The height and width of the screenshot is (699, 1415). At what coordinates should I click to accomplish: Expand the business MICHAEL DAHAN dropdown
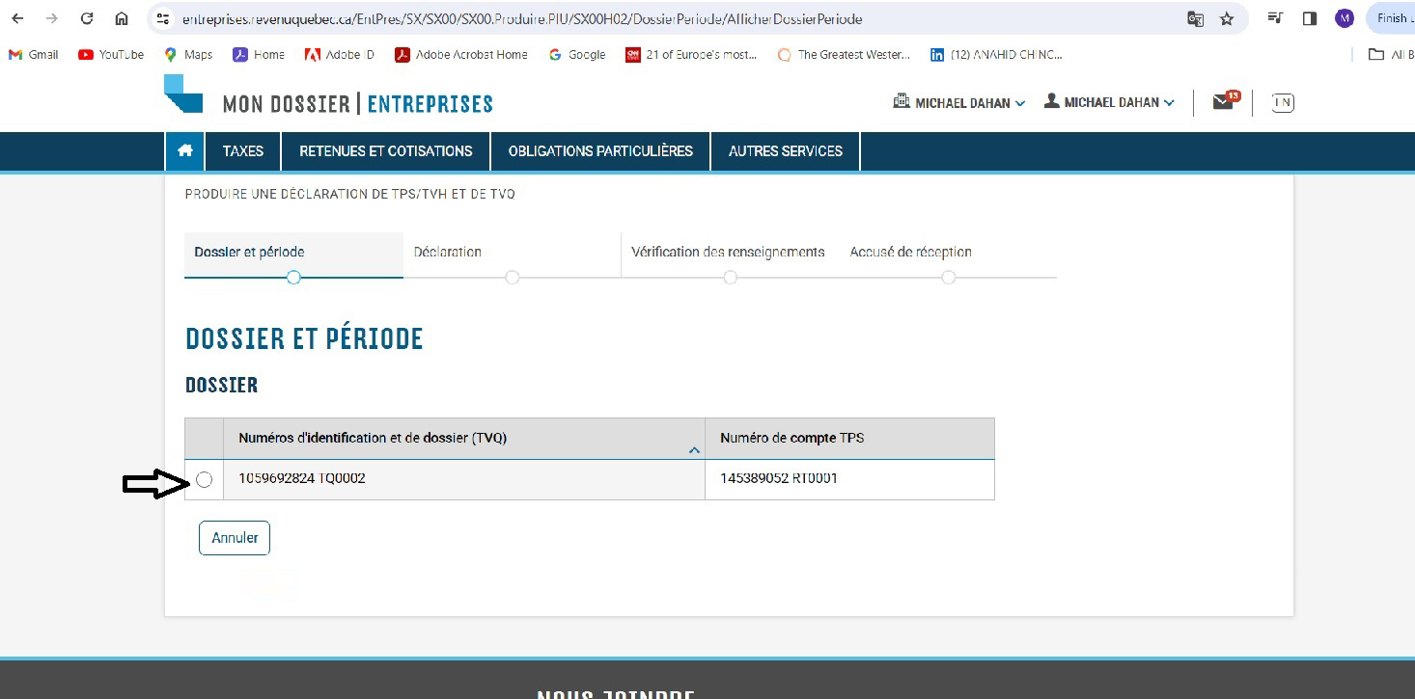point(958,102)
